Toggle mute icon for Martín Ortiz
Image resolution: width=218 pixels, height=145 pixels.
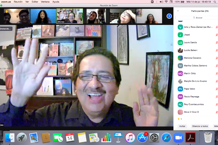[x=217, y=73]
